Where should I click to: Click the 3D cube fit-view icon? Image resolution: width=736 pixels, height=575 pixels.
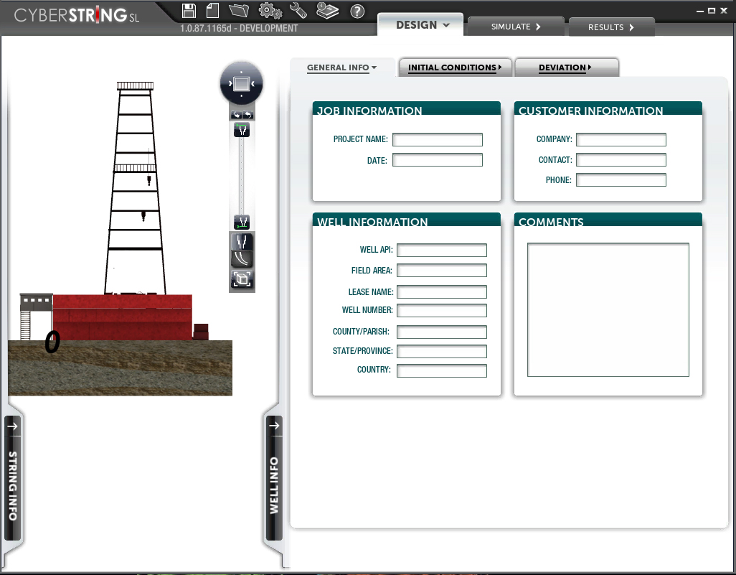pos(242,279)
